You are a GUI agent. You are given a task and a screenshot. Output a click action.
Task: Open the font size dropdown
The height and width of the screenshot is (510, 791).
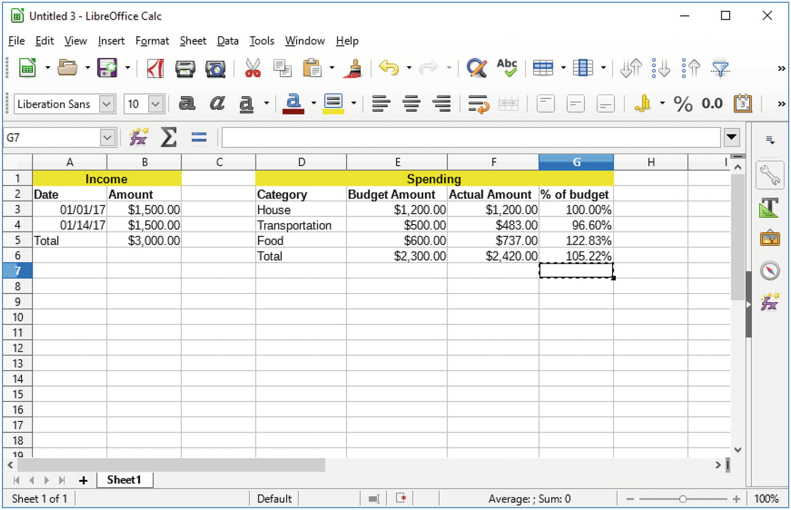156,104
